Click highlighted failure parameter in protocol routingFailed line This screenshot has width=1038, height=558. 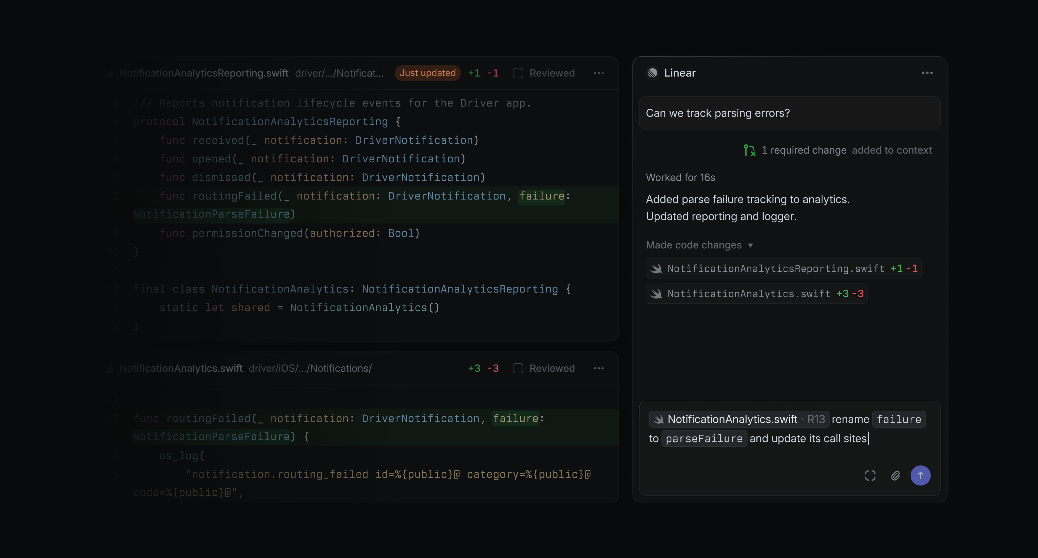pyautogui.click(x=542, y=196)
